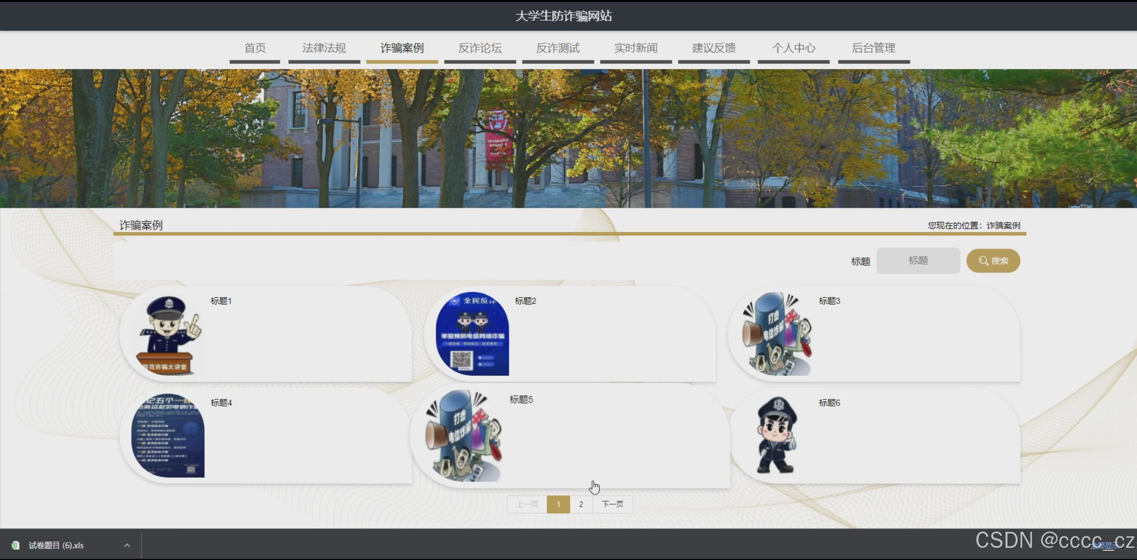Click the magnifier search button
This screenshot has width=1137, height=560.
993,261
